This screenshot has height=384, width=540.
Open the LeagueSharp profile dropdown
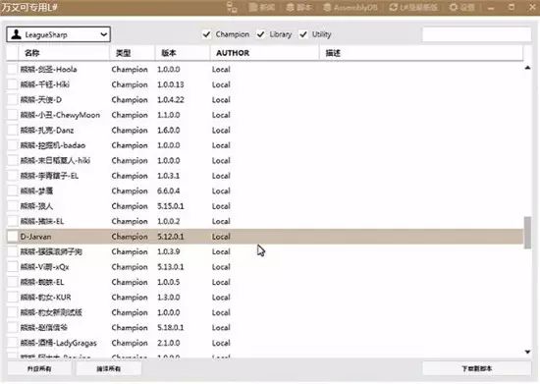tap(58, 34)
